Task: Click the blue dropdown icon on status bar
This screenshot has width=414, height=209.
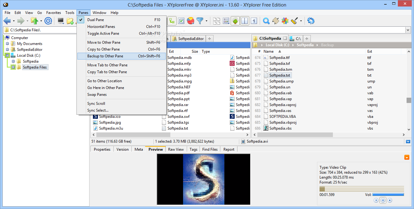Action: (x=408, y=141)
